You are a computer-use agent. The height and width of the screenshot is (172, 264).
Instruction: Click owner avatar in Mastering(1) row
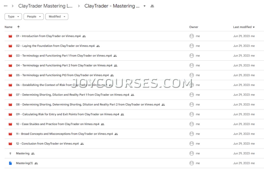pyautogui.click(x=192, y=163)
